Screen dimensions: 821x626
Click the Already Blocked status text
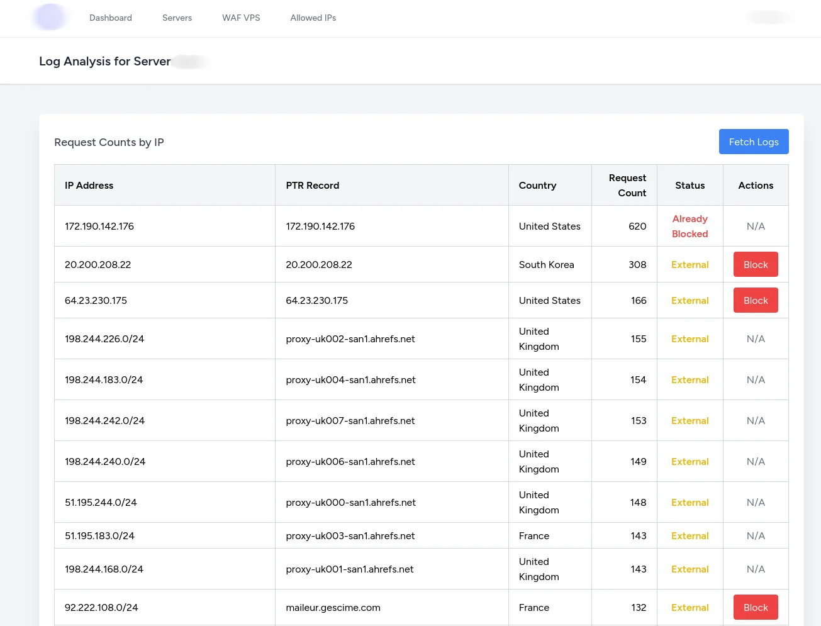point(690,226)
